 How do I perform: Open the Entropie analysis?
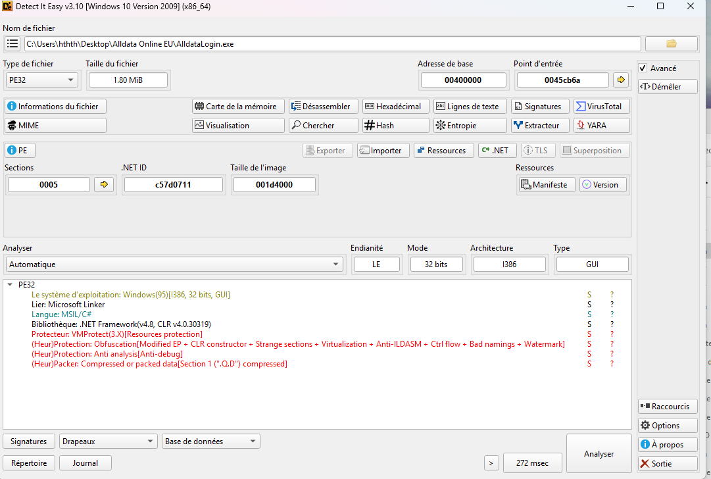pos(469,126)
